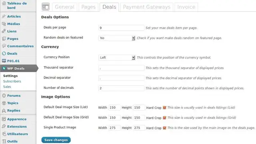Click Height field for List image size
The image size is (256, 144).
[x=139, y=108]
